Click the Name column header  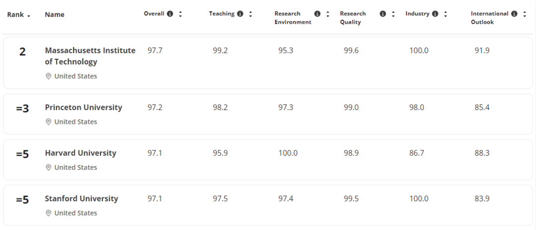pos(55,15)
